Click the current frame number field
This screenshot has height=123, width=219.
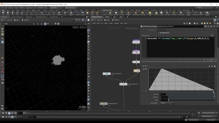pos(20,113)
